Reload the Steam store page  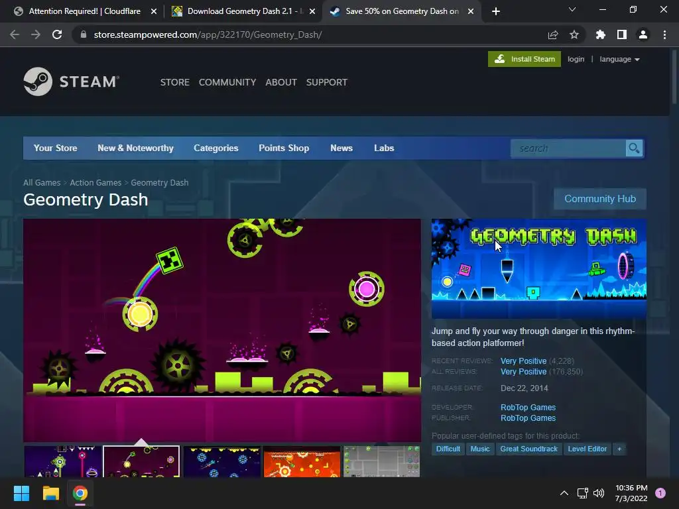coord(57,34)
